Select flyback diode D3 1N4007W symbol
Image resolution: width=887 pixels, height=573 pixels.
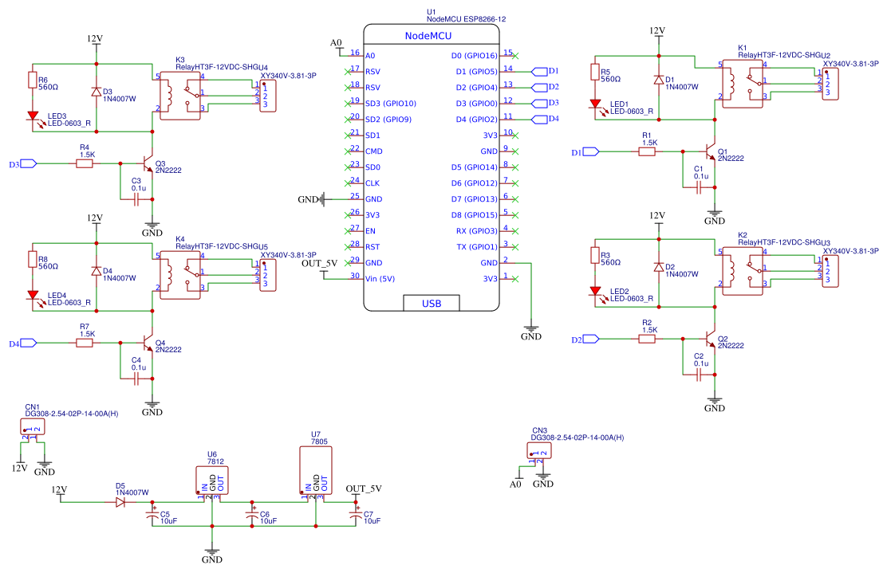97,92
